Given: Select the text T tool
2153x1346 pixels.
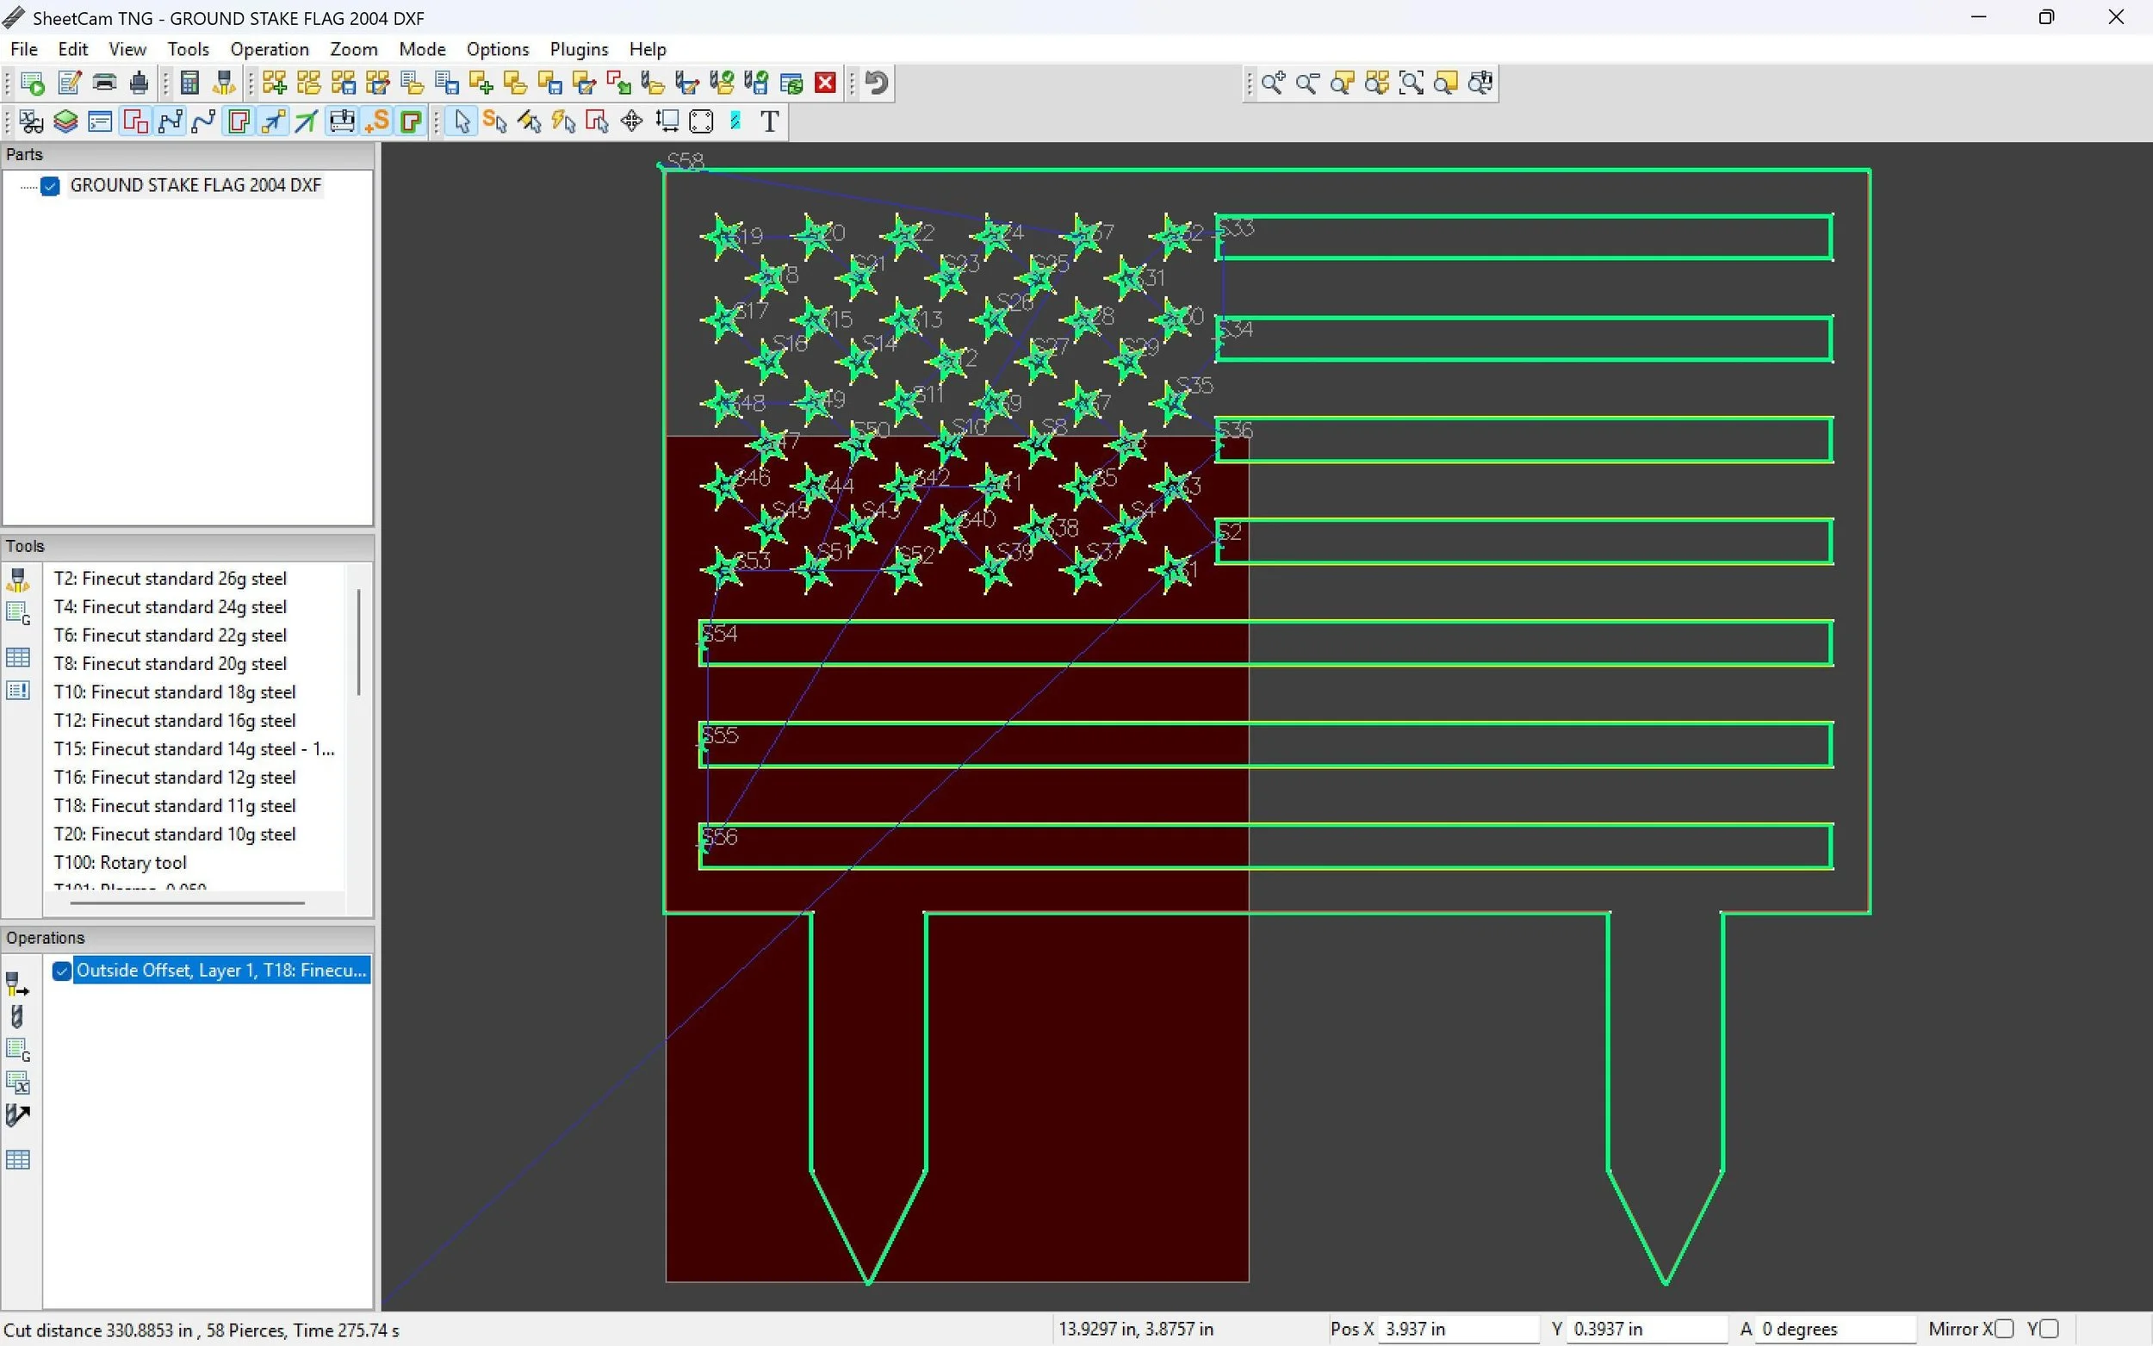Looking at the screenshot, I should pyautogui.click(x=770, y=121).
